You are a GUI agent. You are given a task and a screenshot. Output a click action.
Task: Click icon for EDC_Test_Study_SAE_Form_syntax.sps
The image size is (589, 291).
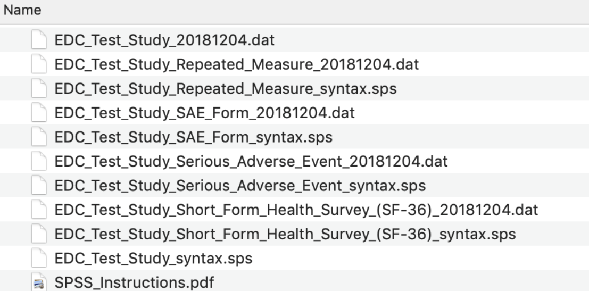(39, 137)
